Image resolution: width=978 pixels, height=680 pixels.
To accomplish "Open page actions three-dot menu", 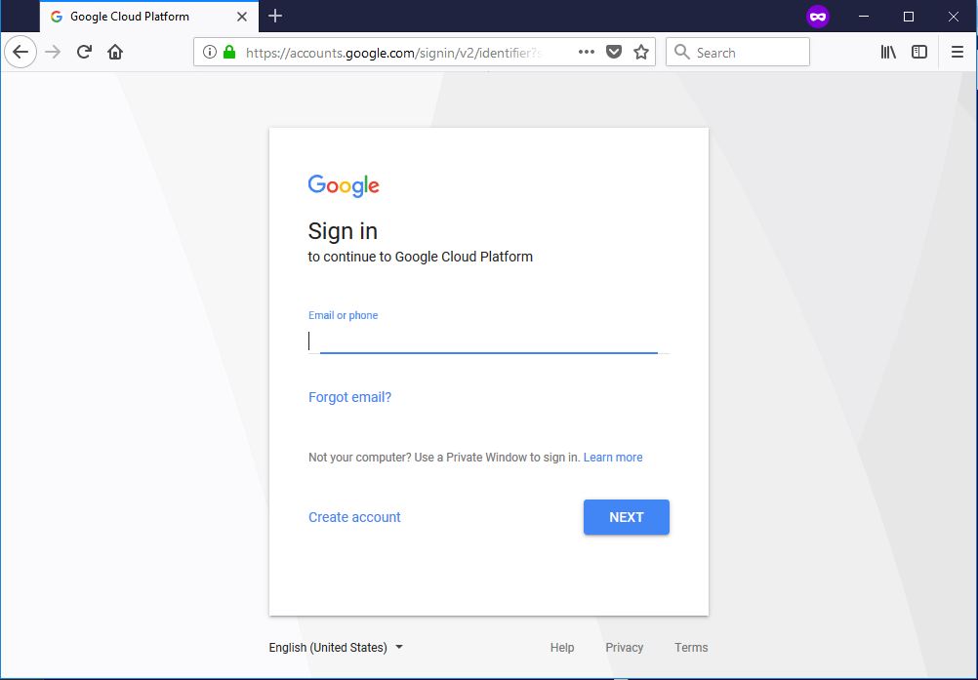I will [587, 52].
